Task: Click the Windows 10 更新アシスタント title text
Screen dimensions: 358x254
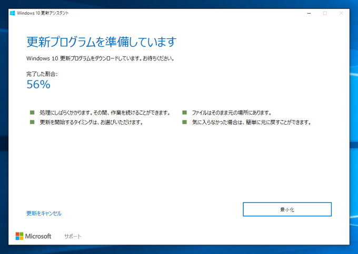Action: click(43, 13)
